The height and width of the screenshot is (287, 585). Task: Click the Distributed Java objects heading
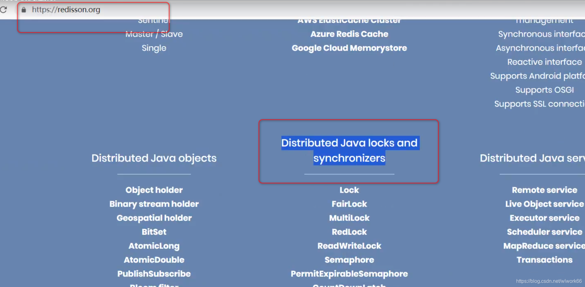(154, 158)
